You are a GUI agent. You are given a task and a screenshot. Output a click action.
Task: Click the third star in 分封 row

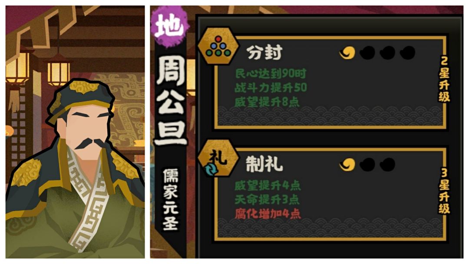click(x=387, y=53)
